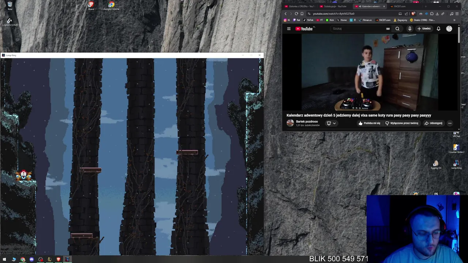Mute the Kalendarz adwentowy tab audio
The width and height of the screenshot is (468, 263).
click(x=360, y=6)
